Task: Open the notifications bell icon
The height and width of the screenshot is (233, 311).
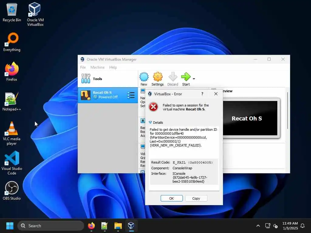Action: (x=303, y=226)
